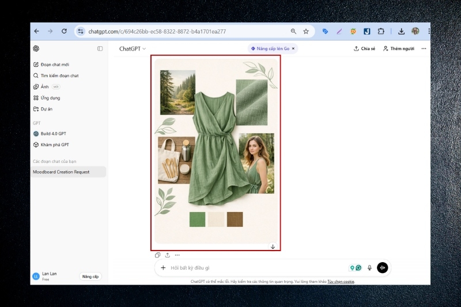Image resolution: width=461 pixels, height=307 pixels.
Task: Expand the ChatGPT model dropdown
Action: point(133,49)
